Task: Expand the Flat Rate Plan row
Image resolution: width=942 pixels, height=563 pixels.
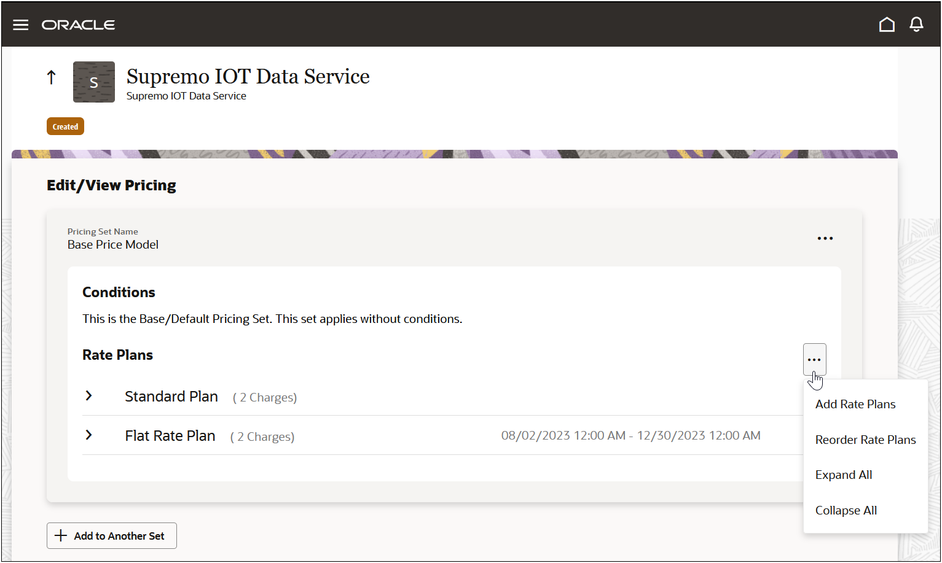Action: click(x=89, y=435)
